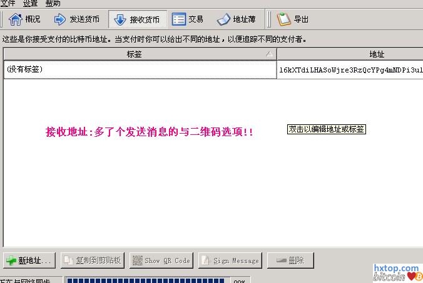423x283 pixels.
Task: Select the 接收货币 receive coins tab
Action: [x=136, y=19]
